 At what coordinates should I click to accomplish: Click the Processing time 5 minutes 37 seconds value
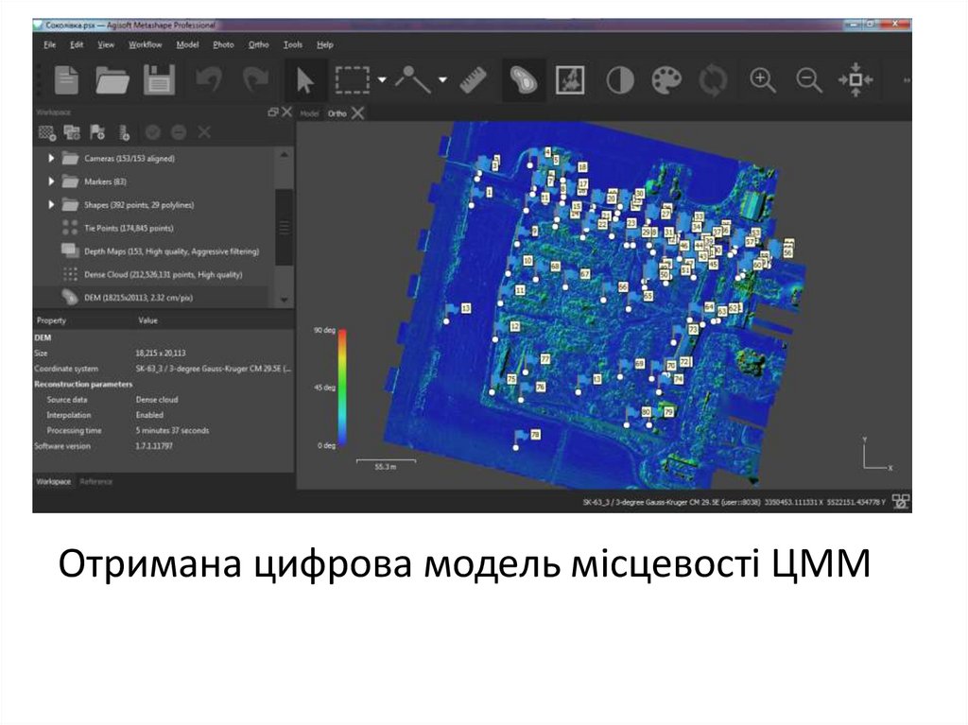(x=172, y=430)
